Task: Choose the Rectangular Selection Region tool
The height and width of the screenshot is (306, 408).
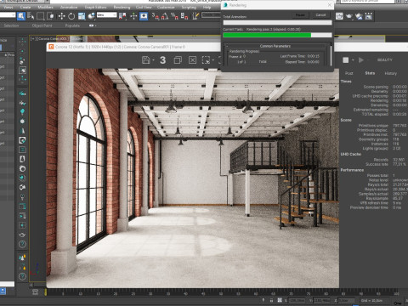Action: [41, 16]
